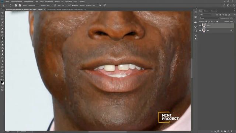Select the Eraser tool
Image resolution: width=236 pixels, height=133 pixels.
click(2, 45)
